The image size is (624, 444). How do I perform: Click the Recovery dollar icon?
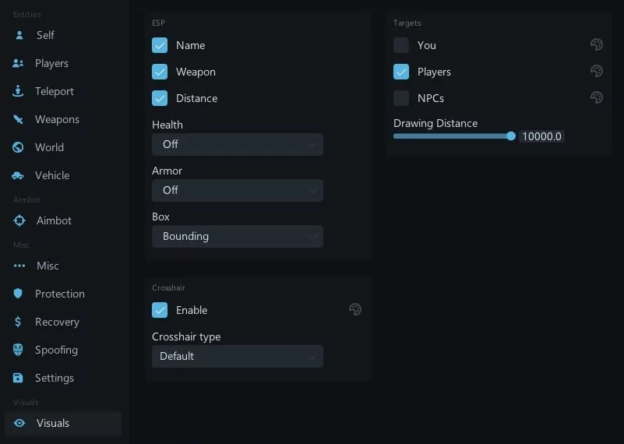pos(18,322)
